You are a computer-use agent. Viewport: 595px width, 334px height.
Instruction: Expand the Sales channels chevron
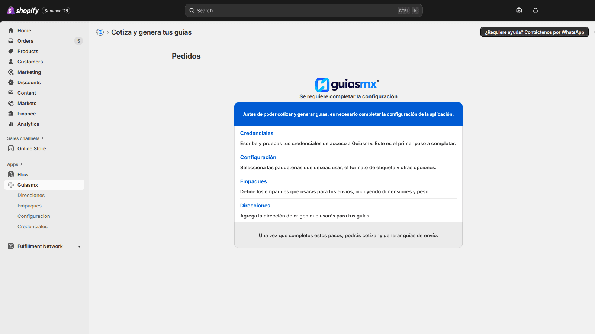[x=43, y=138]
